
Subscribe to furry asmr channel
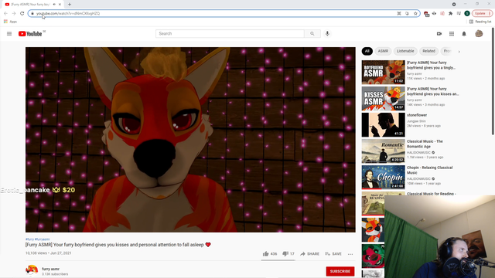click(x=340, y=271)
